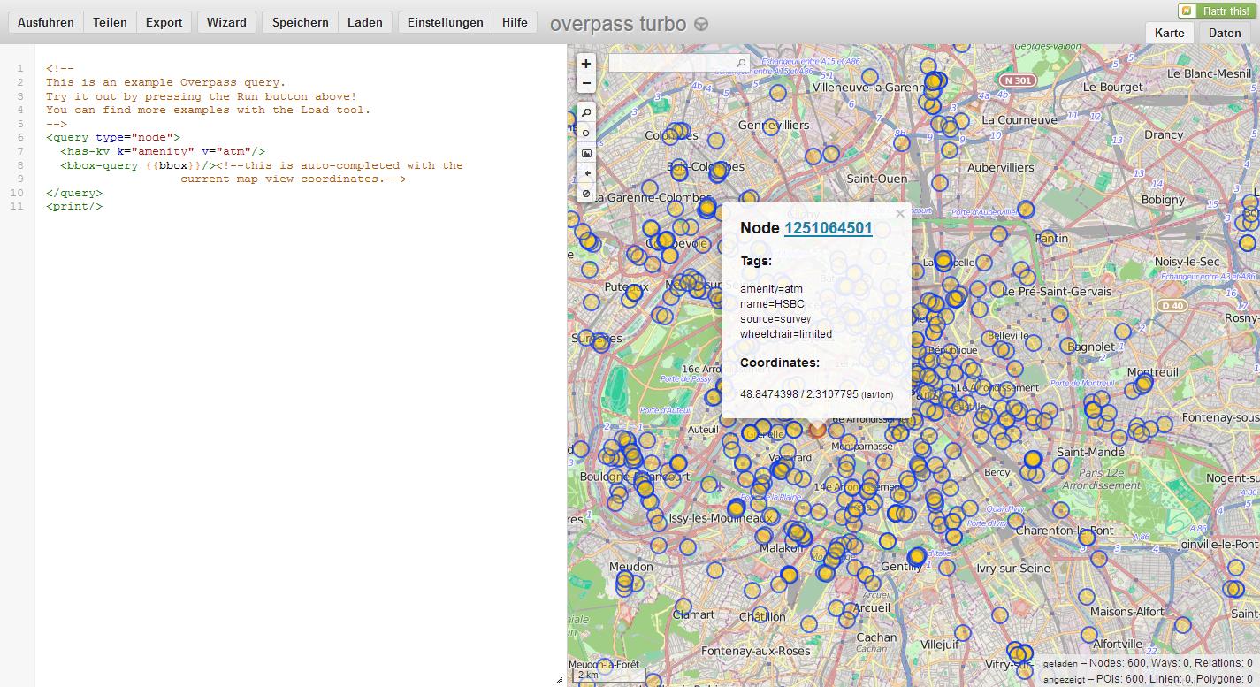Click coordinates 48.8474398 / 2.3107795
The height and width of the screenshot is (687, 1260).
pos(799,394)
